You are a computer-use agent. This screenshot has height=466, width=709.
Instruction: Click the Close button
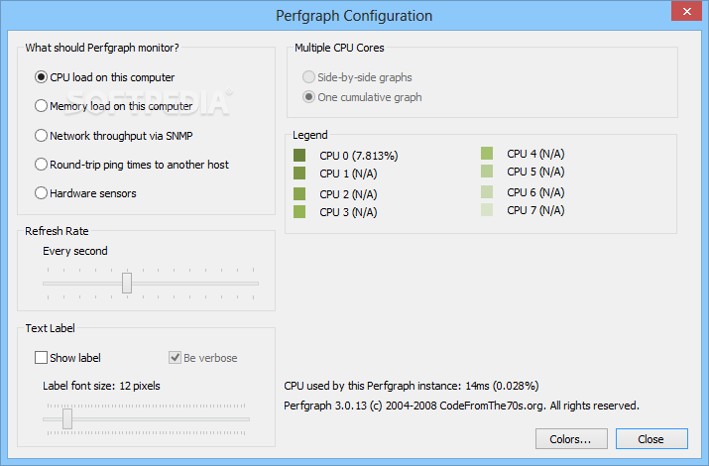tap(651, 439)
